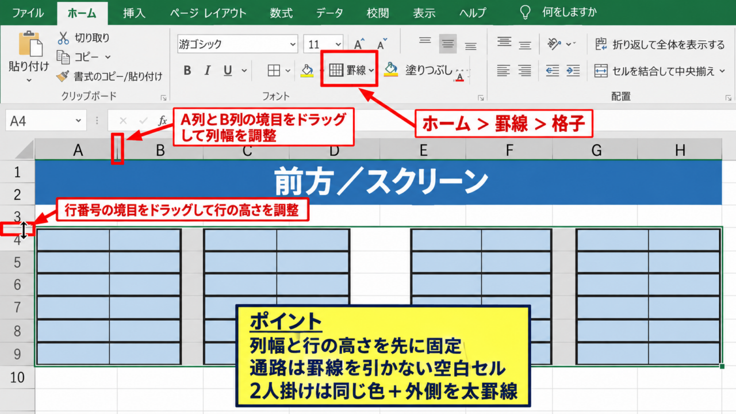Click the 何をしますか search box
This screenshot has width=736, height=414.
click(570, 13)
